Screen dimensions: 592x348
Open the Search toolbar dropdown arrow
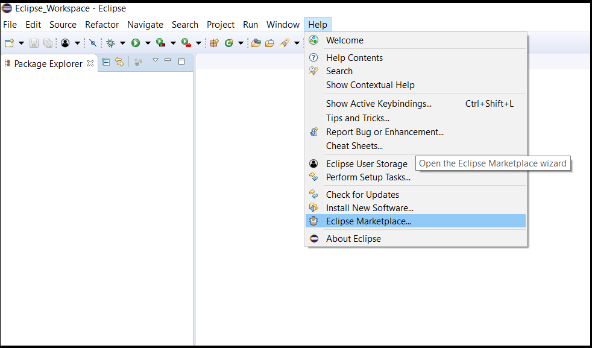click(297, 43)
